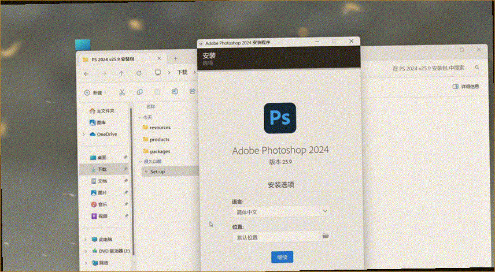Open 文档 (Documents) in Explorer sidebar
Image resolution: width=495 pixels, height=272 pixels.
coord(99,181)
